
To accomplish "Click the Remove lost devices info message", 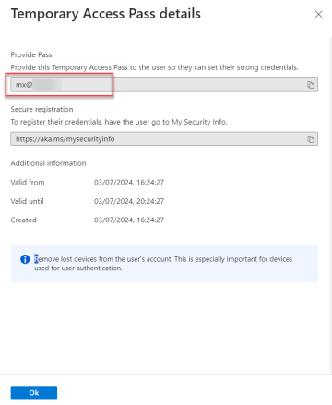I will pos(163,264).
